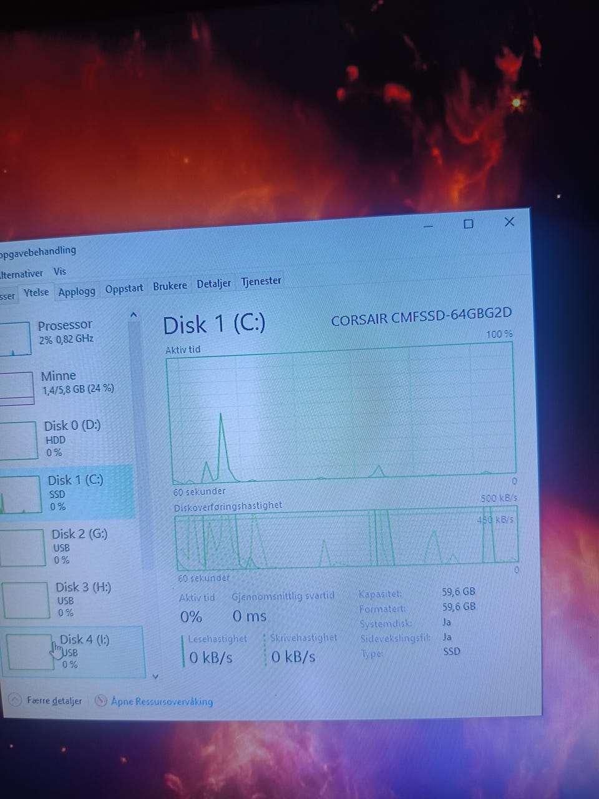Maximize the Oppgavebehandling window
599x799 pixels.
pyautogui.click(x=468, y=223)
